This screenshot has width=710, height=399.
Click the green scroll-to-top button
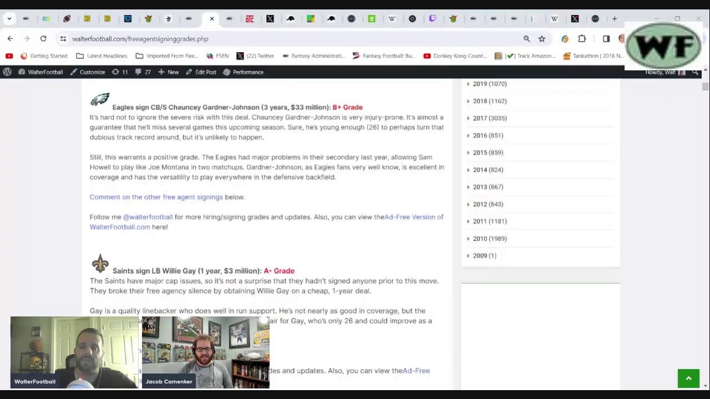688,378
